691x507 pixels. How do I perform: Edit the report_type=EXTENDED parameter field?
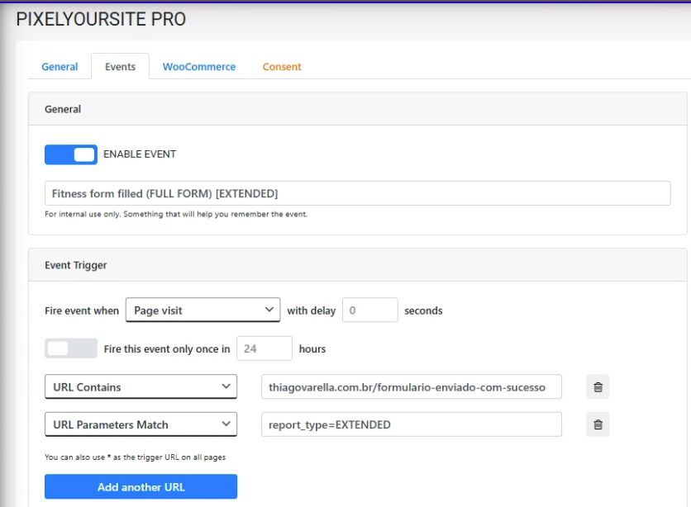pyautogui.click(x=412, y=424)
